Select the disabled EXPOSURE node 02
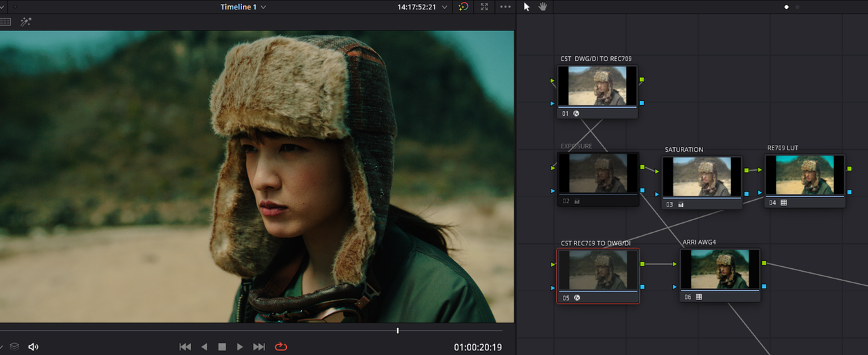 point(598,179)
